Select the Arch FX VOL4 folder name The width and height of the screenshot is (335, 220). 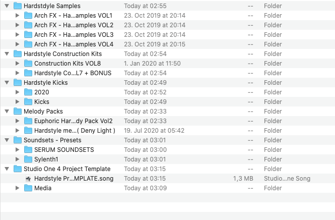(x=74, y=44)
